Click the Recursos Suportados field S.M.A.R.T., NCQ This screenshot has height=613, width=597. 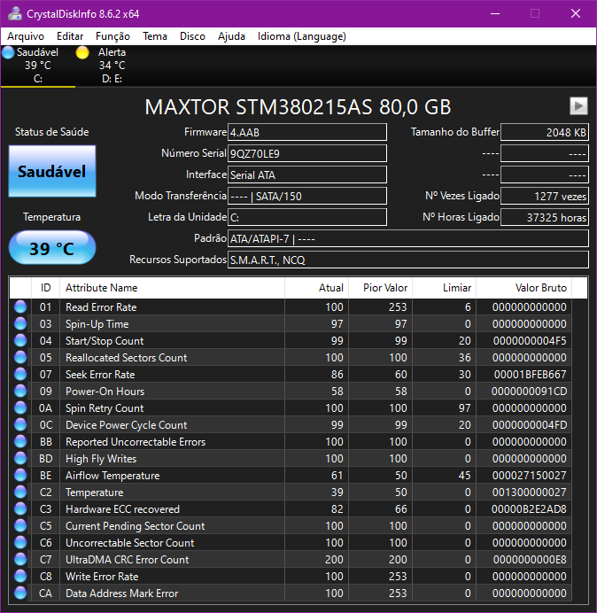tap(408, 260)
